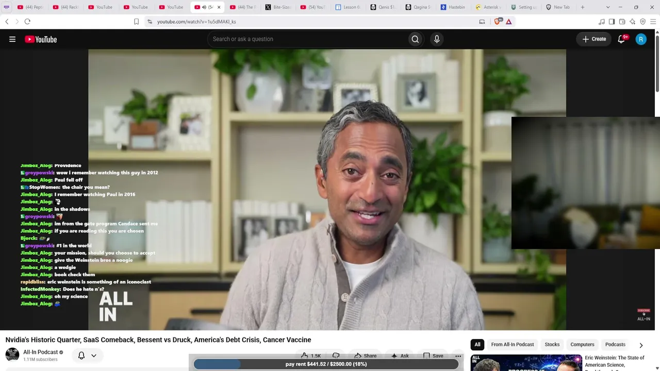Open the All-In Podcast channel avatar
Image resolution: width=660 pixels, height=371 pixels.
coord(12,355)
